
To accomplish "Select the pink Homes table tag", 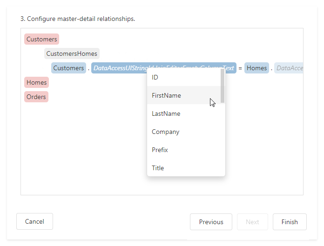I will tap(36, 83).
